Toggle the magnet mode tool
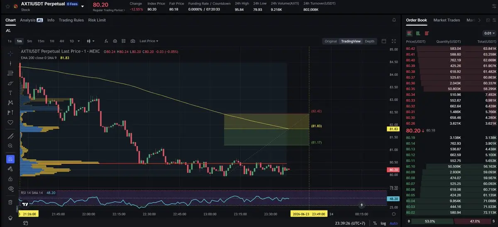The height and width of the screenshot is (227, 498). click(10, 159)
